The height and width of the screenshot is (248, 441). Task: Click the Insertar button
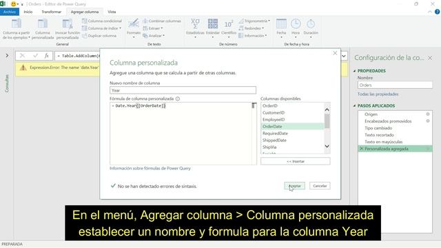click(296, 161)
